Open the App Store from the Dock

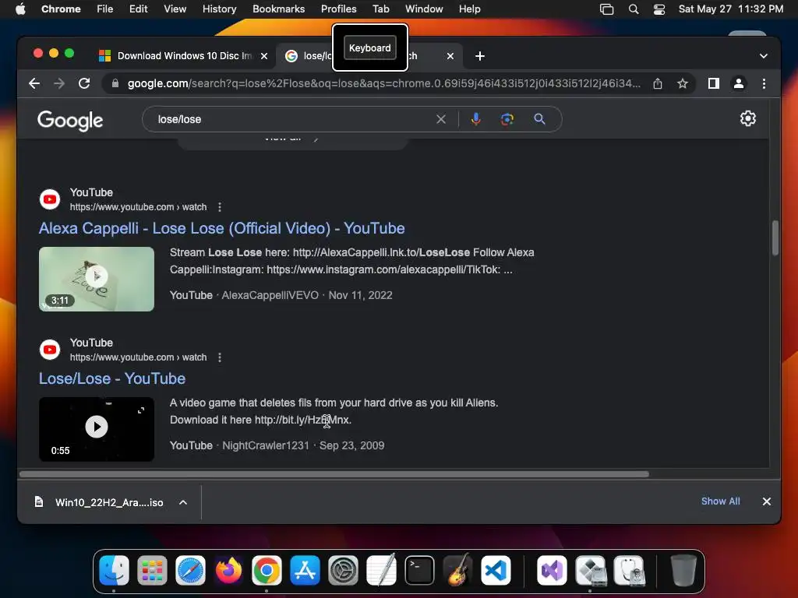[x=305, y=570]
